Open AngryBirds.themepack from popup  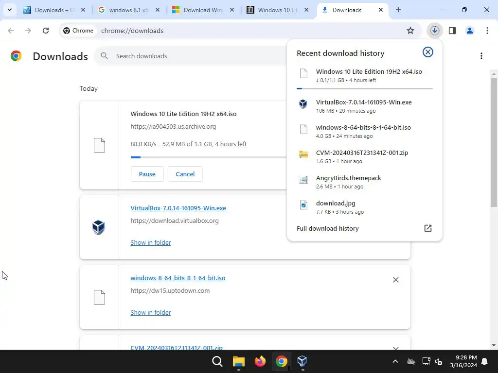364,182
